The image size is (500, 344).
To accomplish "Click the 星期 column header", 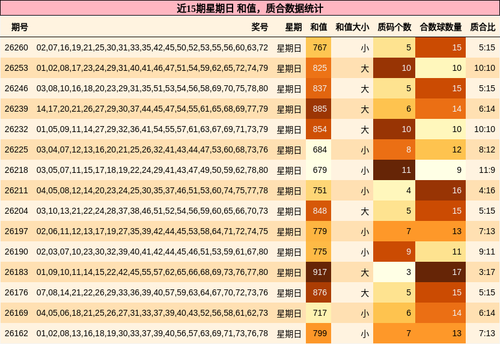I will (293, 27).
